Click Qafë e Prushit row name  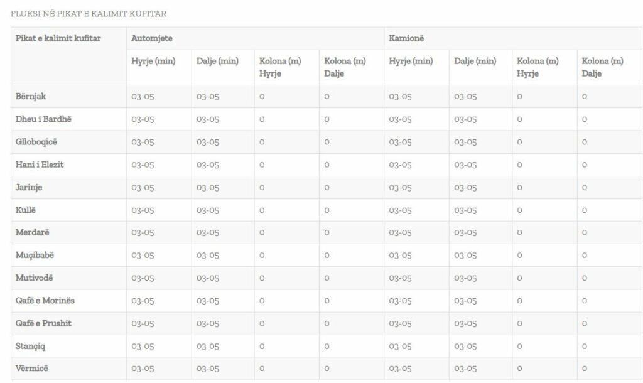(x=43, y=323)
